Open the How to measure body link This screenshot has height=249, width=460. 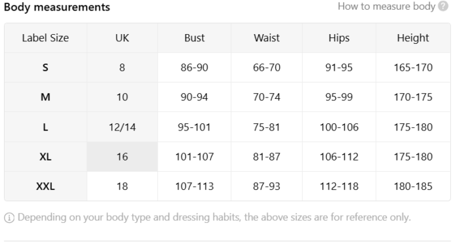click(386, 7)
